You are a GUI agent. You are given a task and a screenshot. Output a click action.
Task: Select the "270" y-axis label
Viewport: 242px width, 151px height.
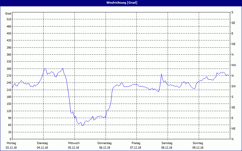(x=9, y=76)
